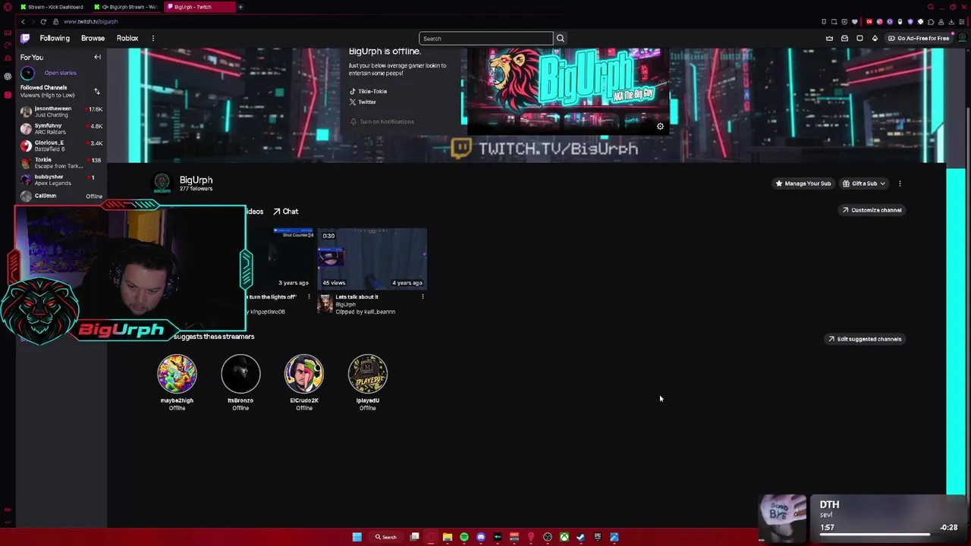
Task: Open Discord from taskbar
Action: [481, 537]
